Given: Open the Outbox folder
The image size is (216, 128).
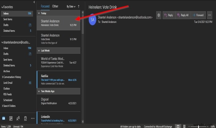Looking at the screenshot, I should tap(17, 89).
